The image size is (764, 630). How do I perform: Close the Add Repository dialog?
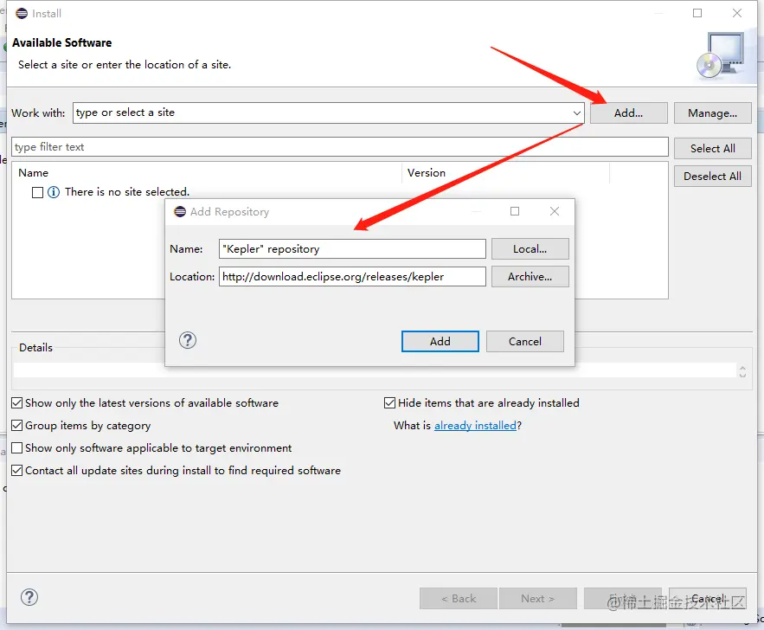[x=555, y=211]
